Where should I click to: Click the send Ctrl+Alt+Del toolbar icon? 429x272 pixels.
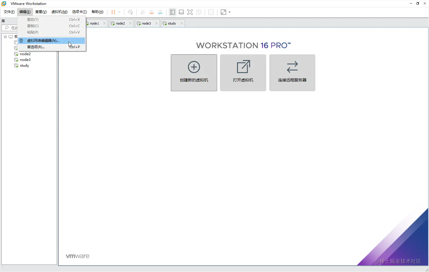tap(130, 12)
